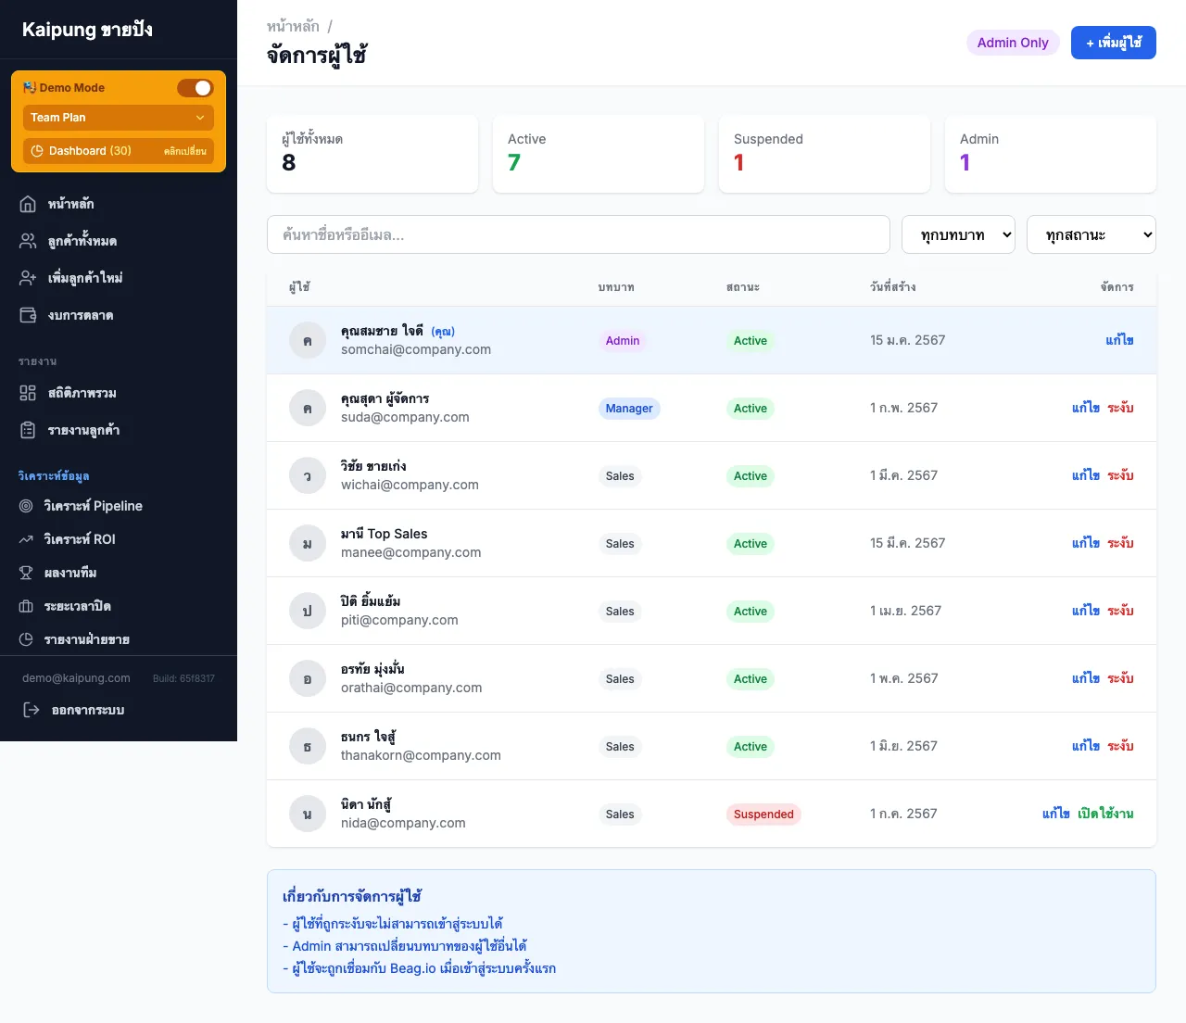
Task: Edit user somchai@company.com
Action: coord(1119,340)
